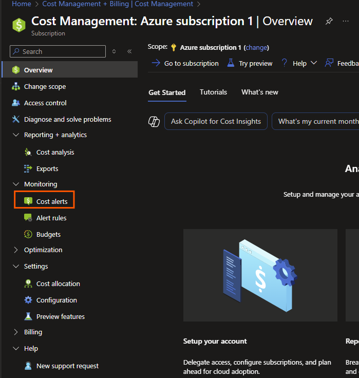
Task: Click What's my current month suggestion
Action: pyautogui.click(x=315, y=121)
